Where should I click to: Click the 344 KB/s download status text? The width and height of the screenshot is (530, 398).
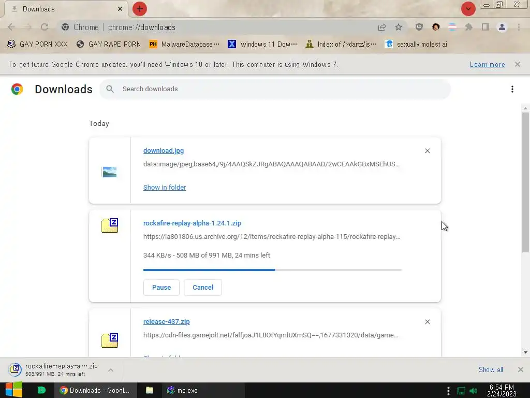coord(207,255)
